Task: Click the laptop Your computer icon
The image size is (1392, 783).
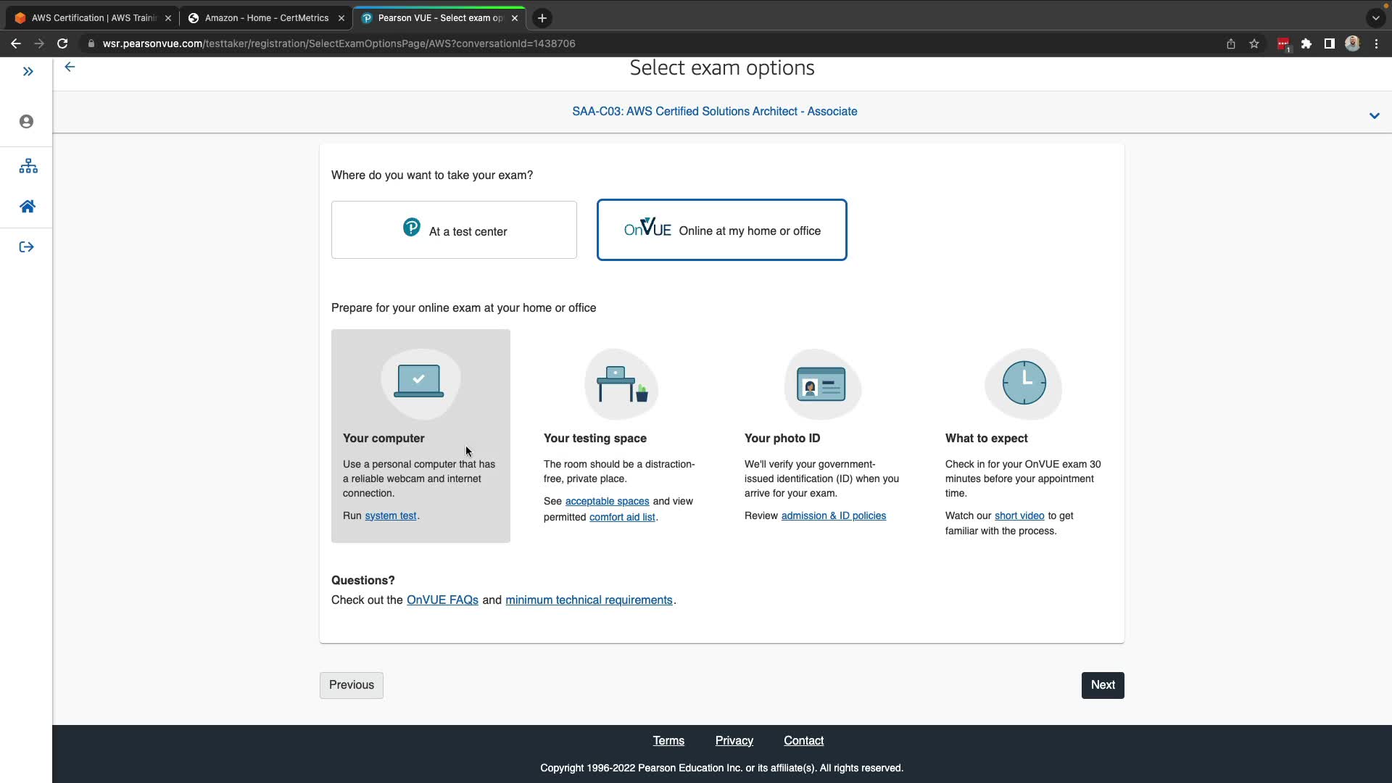Action: point(419,382)
